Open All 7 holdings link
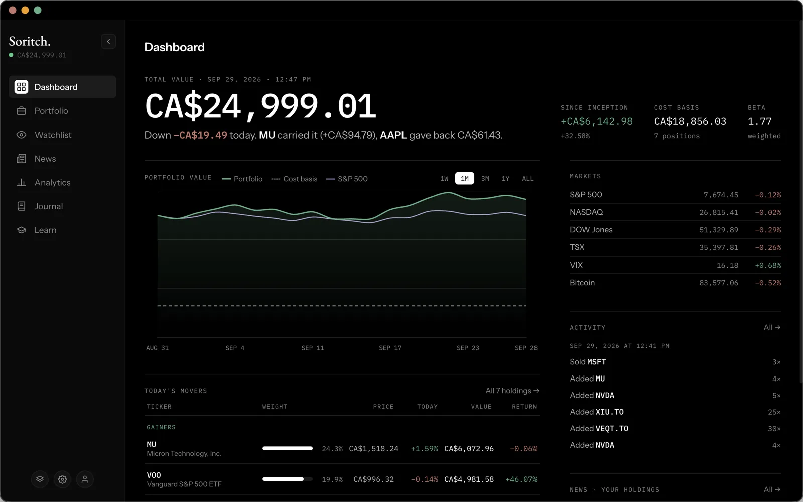Viewport: 803px width, 502px height. pyautogui.click(x=512, y=391)
